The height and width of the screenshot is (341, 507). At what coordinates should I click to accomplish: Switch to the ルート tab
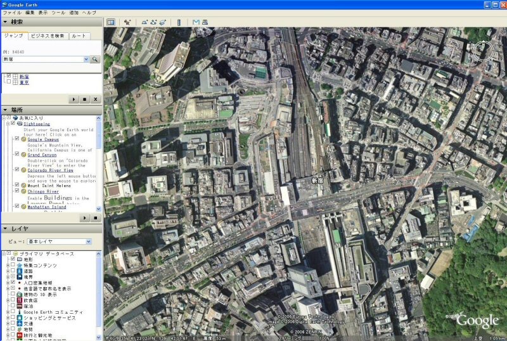[79, 36]
